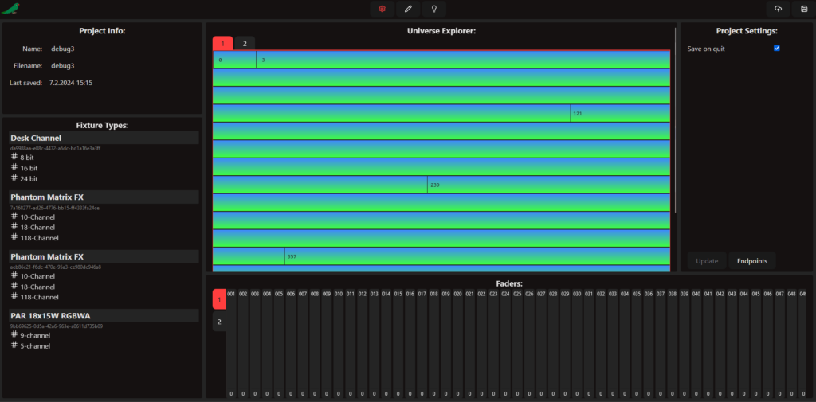
Task: Select fader page 2 tab
Action: coord(219,322)
